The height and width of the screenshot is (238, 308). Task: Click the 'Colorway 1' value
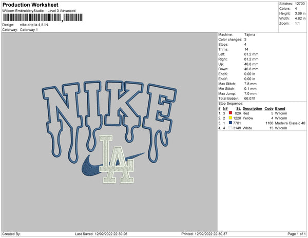click(29, 30)
